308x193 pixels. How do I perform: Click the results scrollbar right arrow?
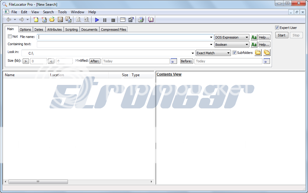click(152, 182)
